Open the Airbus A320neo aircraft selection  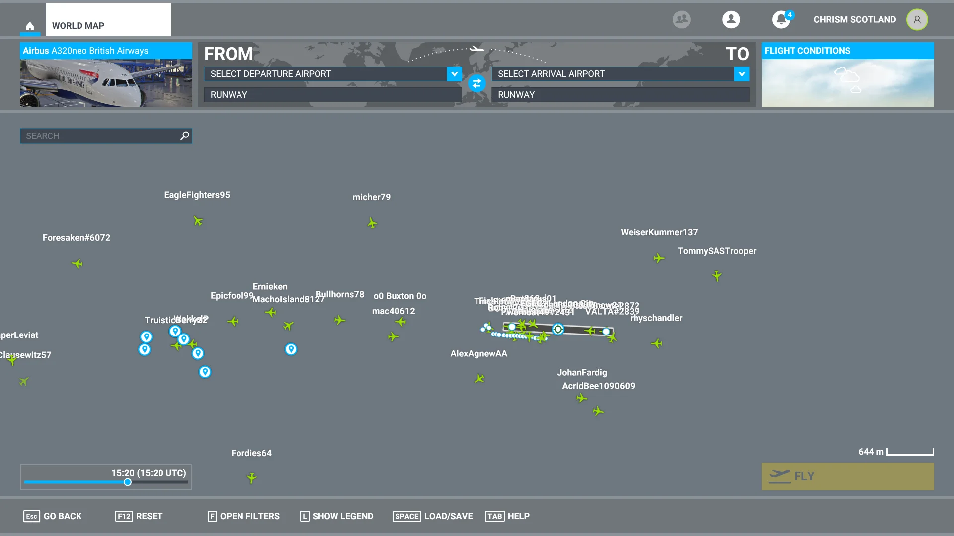click(106, 74)
